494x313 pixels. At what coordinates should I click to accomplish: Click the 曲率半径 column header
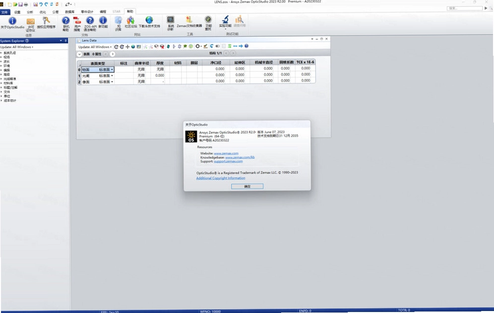click(142, 63)
